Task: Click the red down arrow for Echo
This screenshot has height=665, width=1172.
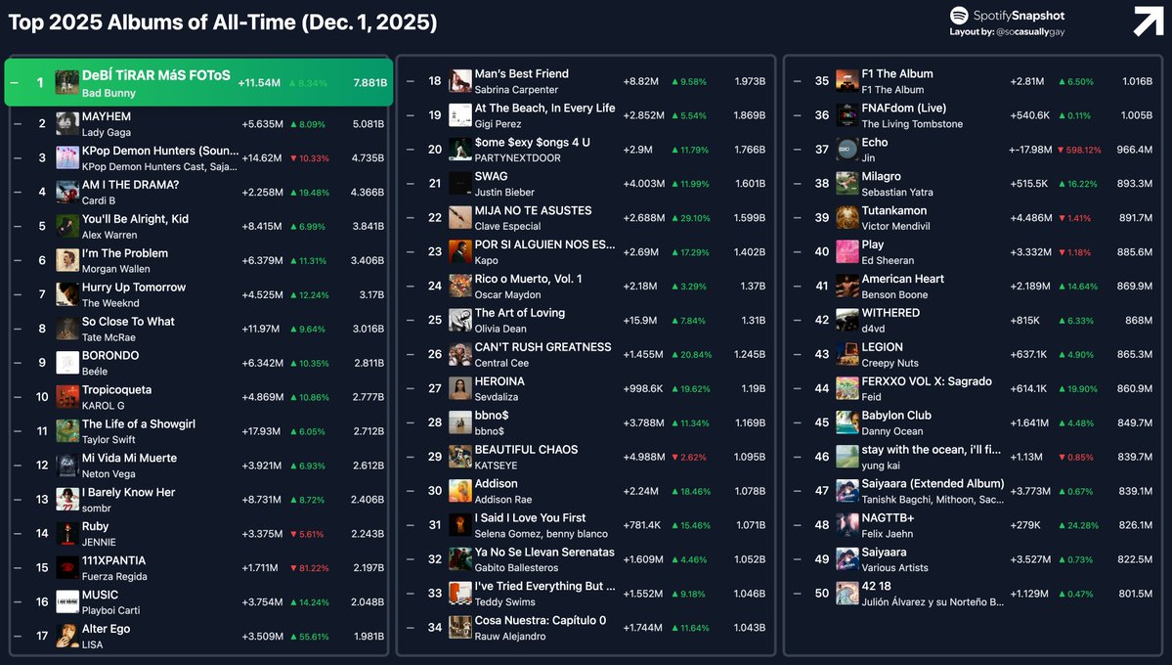Action: pyautogui.click(x=1061, y=151)
